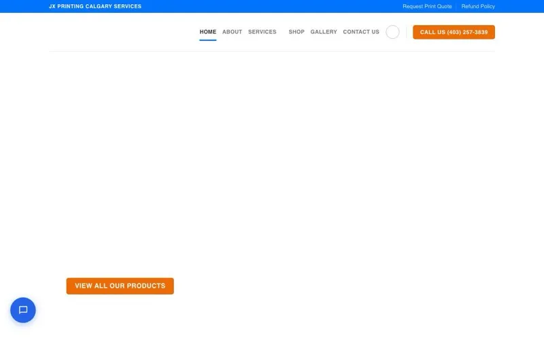Open Request Print Quote link
544x340 pixels.
427,6
